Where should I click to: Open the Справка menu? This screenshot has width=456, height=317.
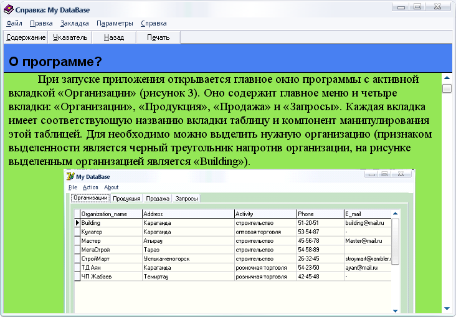(x=154, y=23)
